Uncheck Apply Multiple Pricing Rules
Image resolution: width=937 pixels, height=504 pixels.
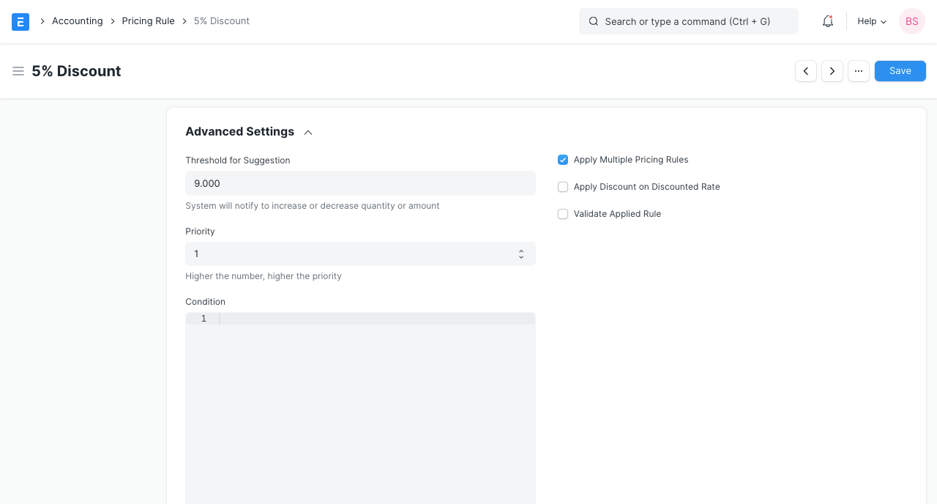click(x=563, y=160)
